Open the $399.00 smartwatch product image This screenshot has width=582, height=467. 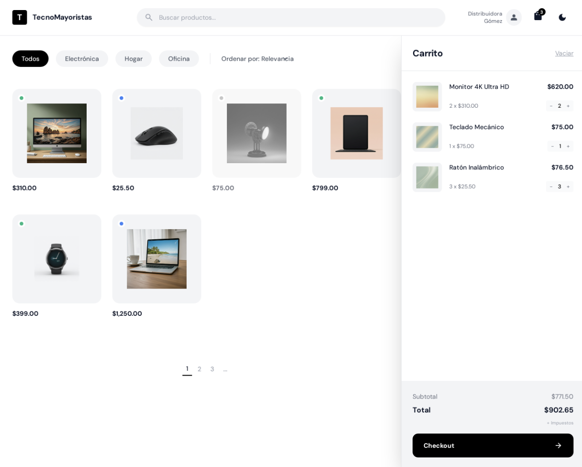click(56, 259)
